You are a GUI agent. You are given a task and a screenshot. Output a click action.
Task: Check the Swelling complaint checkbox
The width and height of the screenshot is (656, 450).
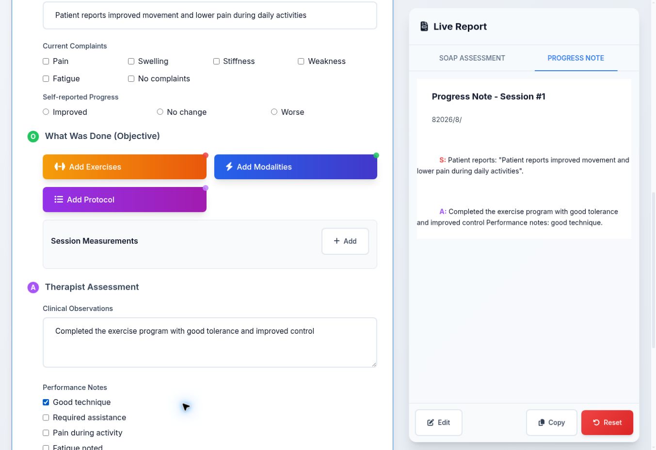pyautogui.click(x=131, y=62)
